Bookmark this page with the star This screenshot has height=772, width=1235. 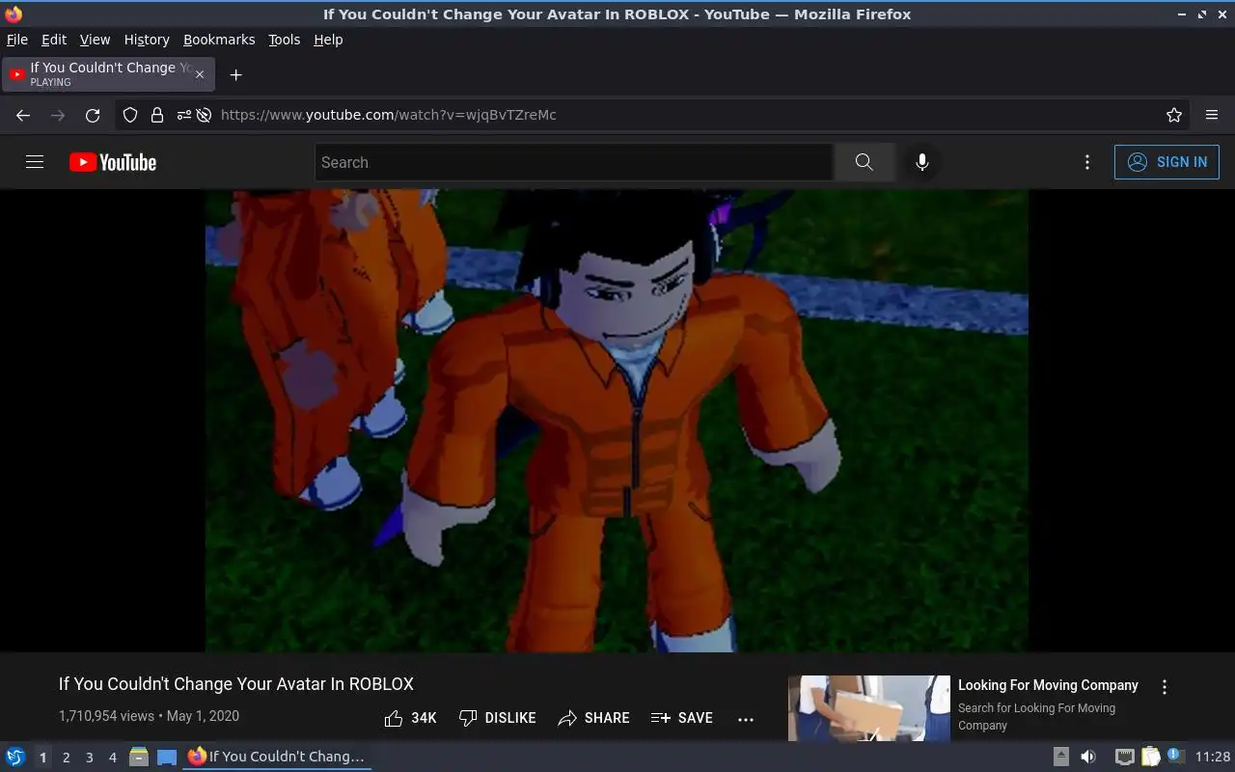click(x=1174, y=115)
